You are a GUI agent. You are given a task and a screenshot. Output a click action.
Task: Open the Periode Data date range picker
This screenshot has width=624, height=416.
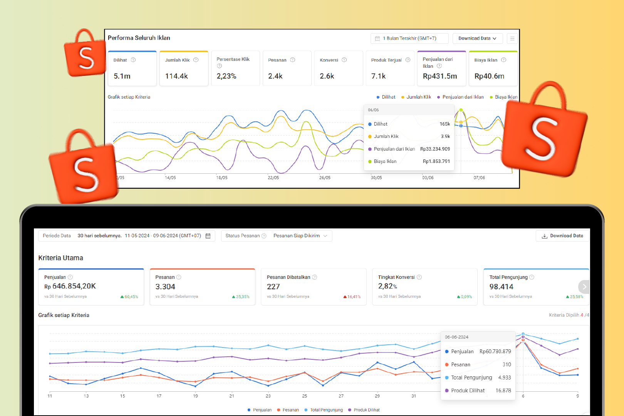click(x=127, y=236)
